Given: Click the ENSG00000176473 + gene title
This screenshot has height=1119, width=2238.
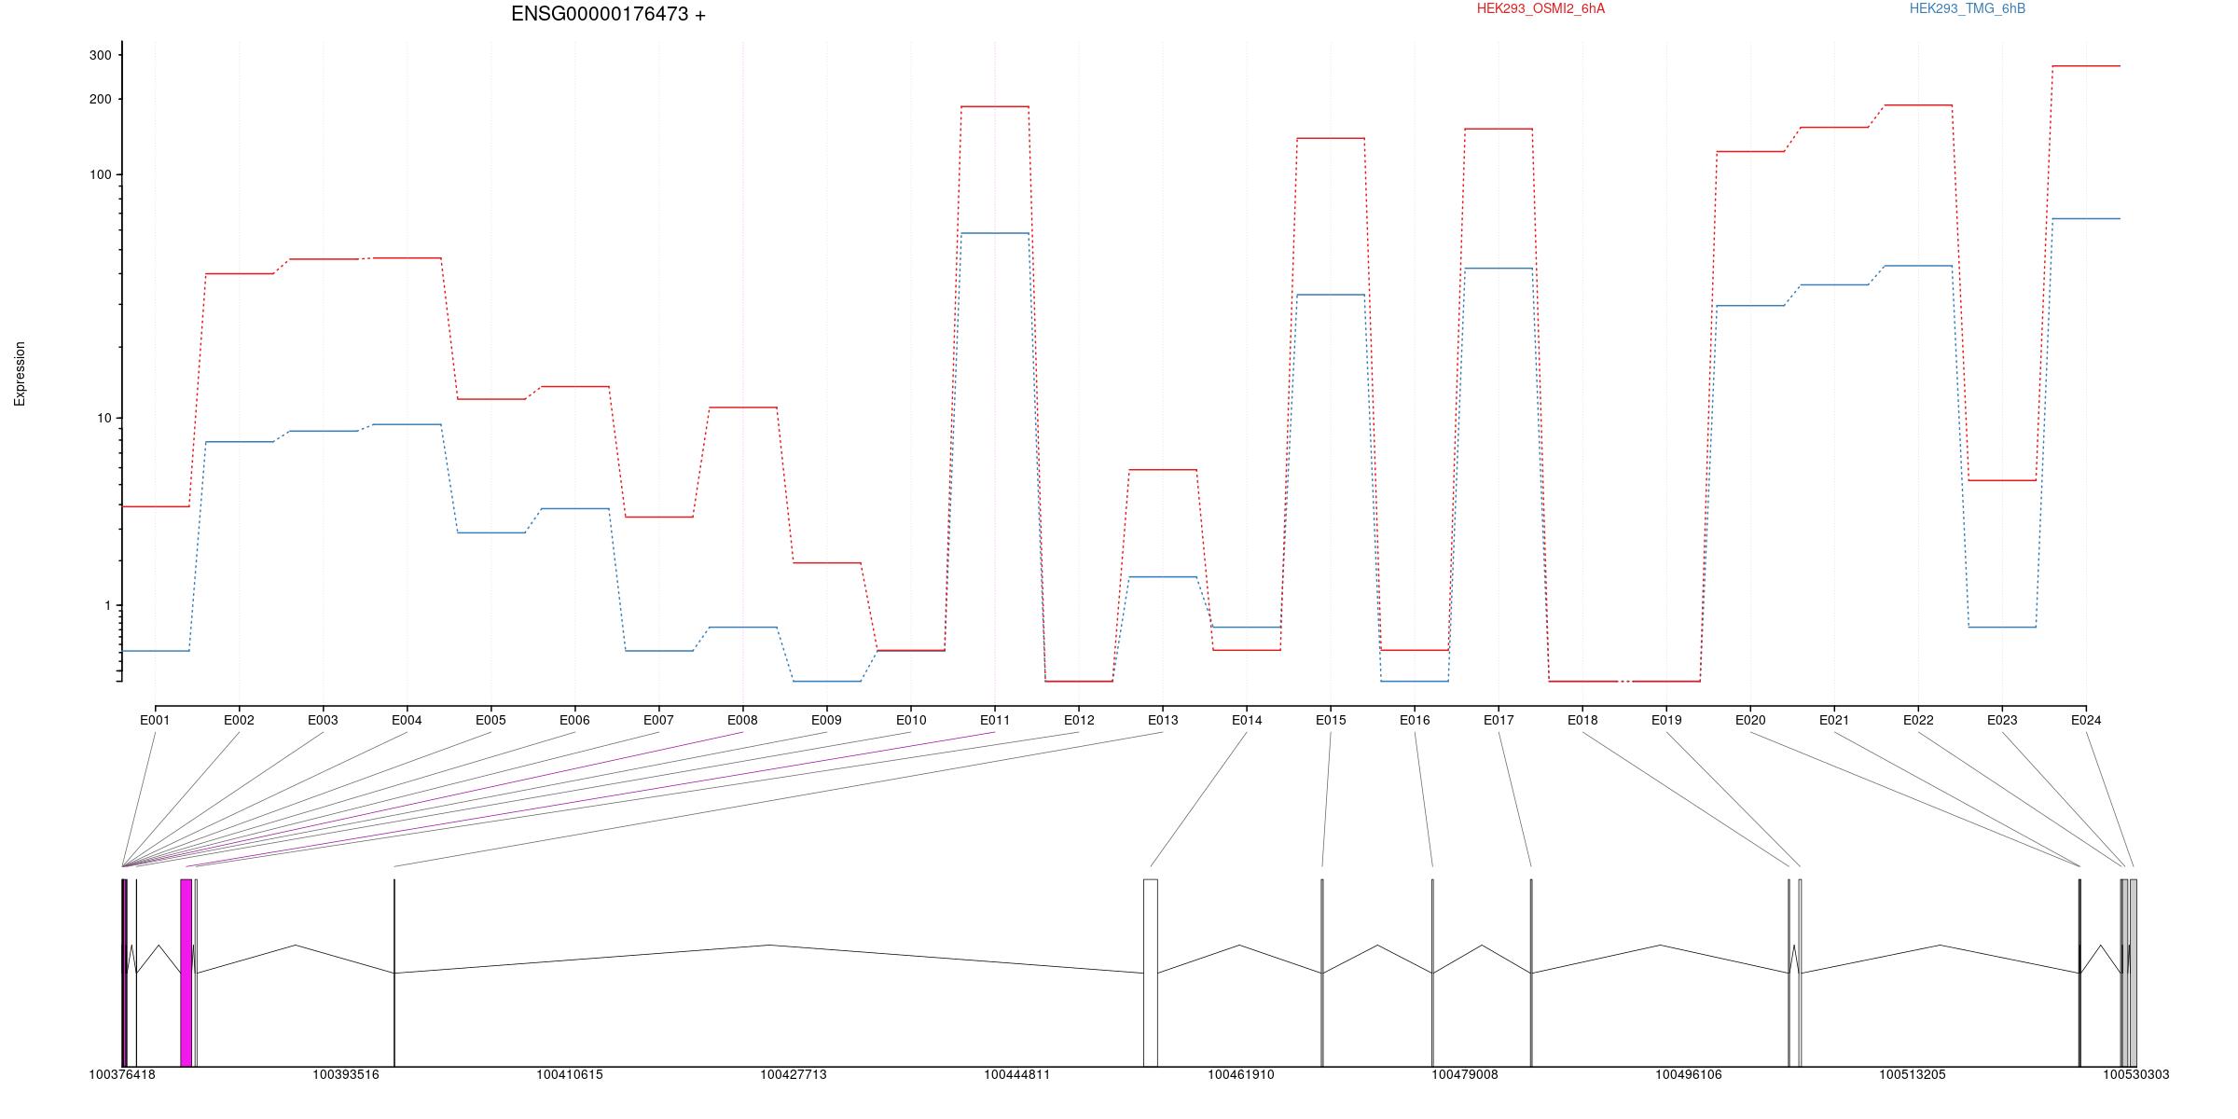Looking at the screenshot, I should pos(608,15).
